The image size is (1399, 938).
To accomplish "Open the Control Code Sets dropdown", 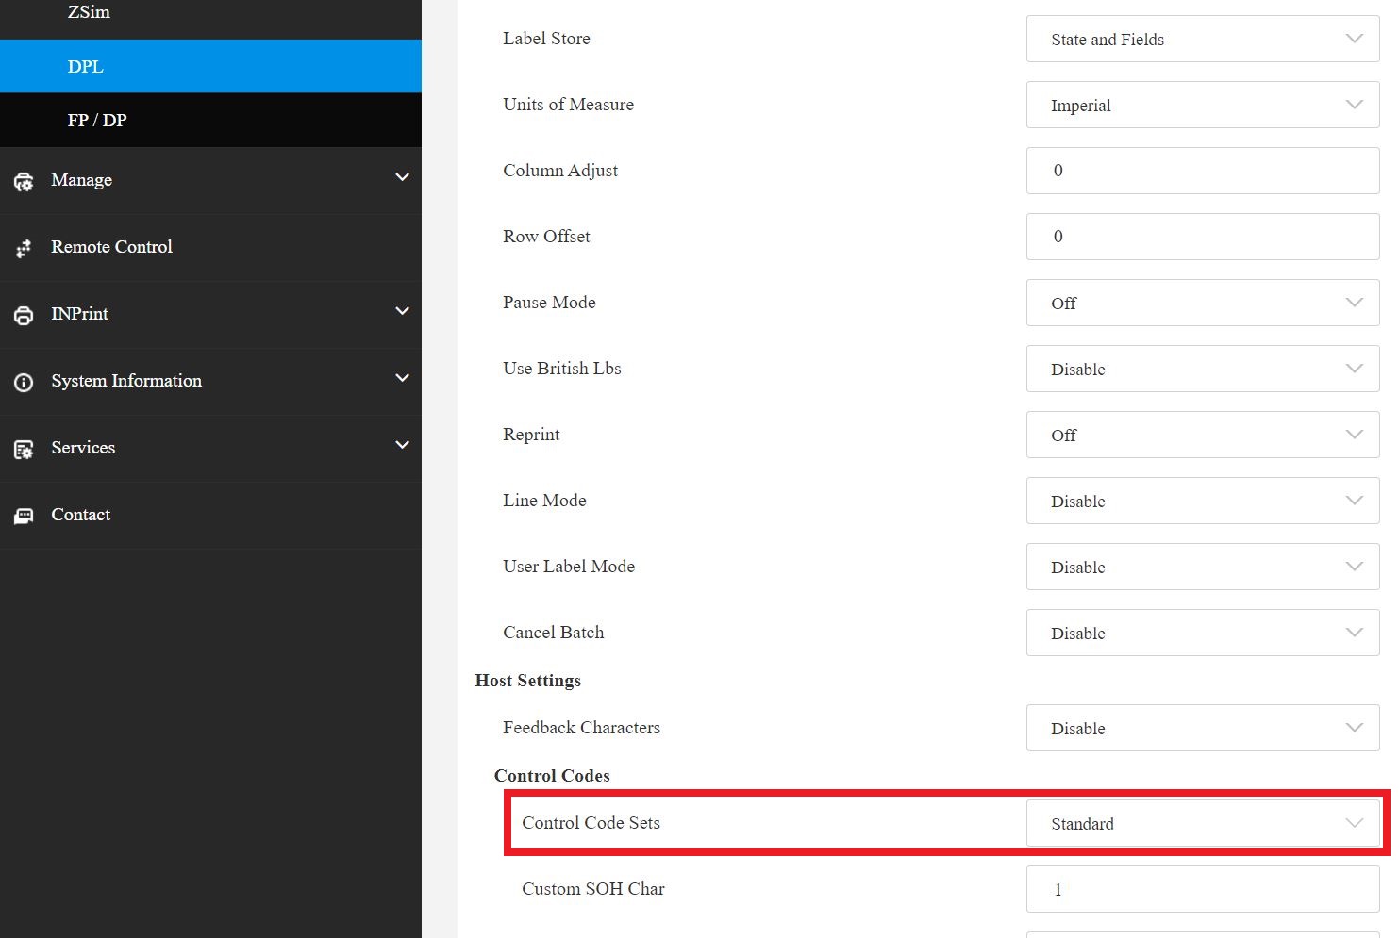I will click(x=1203, y=823).
